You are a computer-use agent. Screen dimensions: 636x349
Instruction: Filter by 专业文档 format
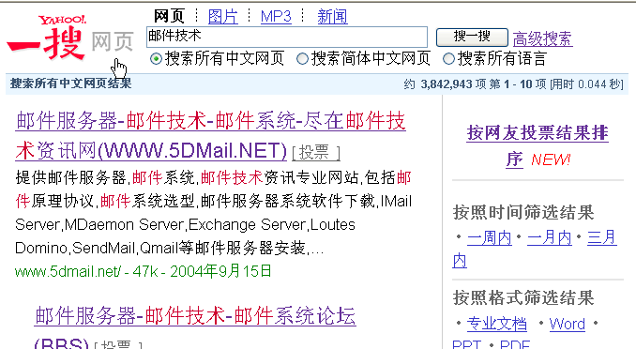point(496,324)
